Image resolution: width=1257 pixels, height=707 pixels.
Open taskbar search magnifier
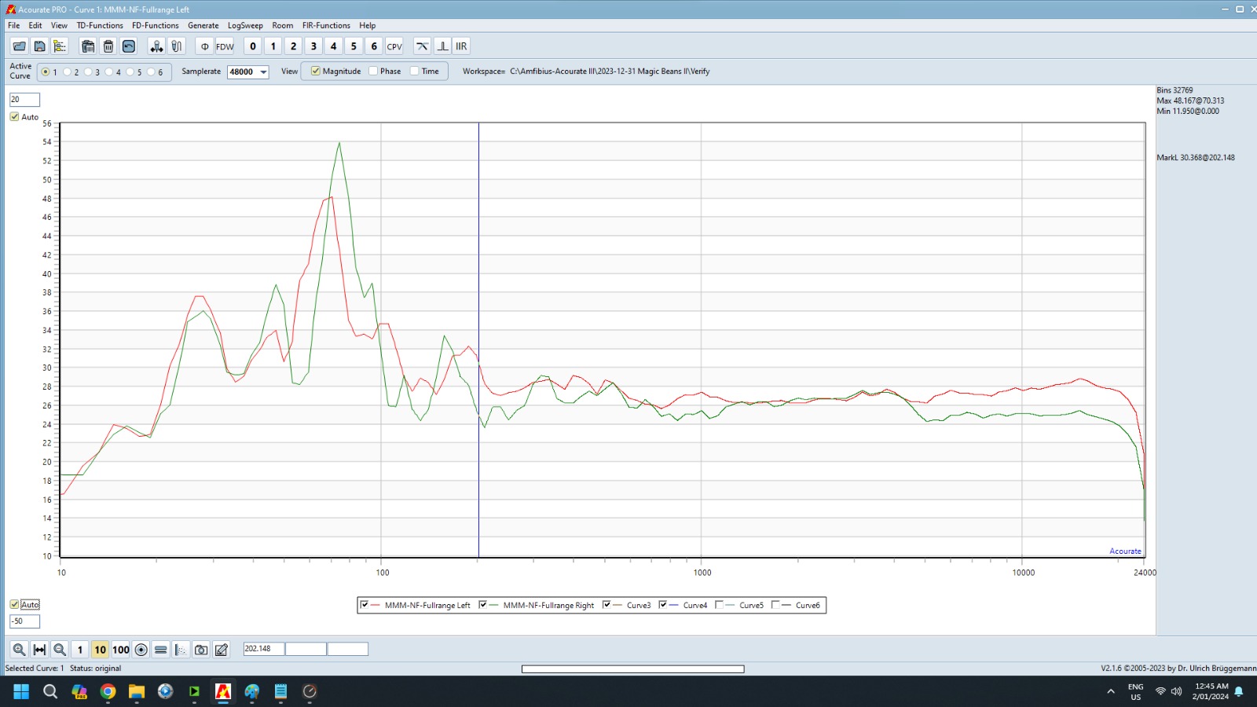tap(50, 691)
